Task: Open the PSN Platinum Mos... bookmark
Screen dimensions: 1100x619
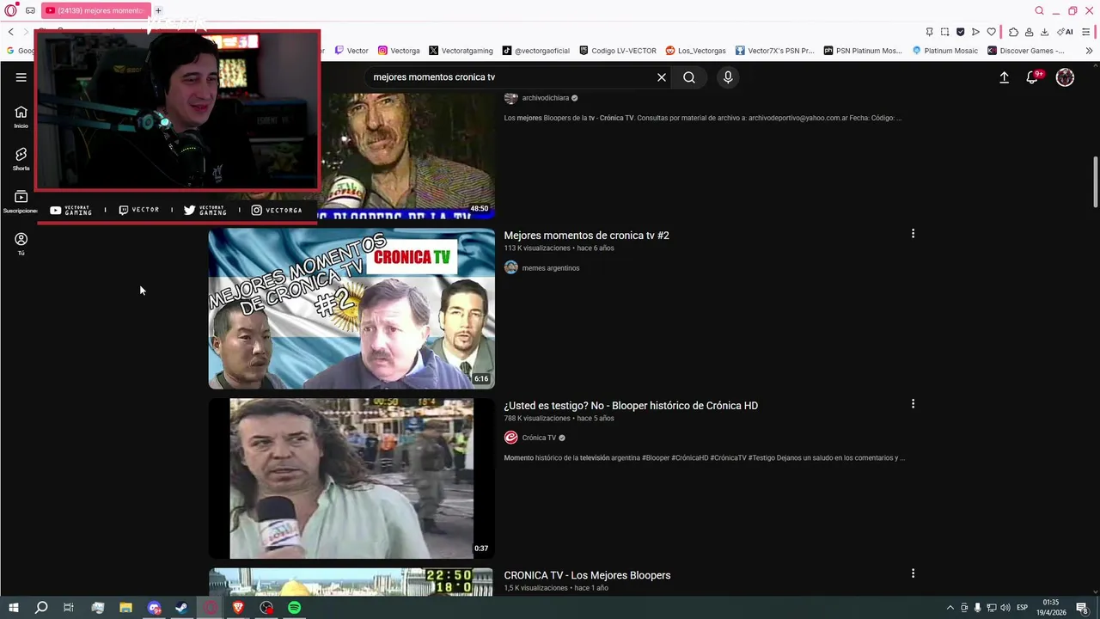Action: tap(863, 51)
